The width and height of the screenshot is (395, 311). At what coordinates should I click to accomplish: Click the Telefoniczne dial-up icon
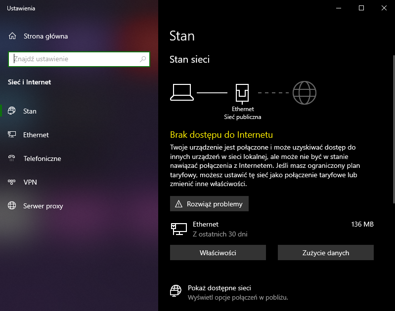pyautogui.click(x=11, y=158)
